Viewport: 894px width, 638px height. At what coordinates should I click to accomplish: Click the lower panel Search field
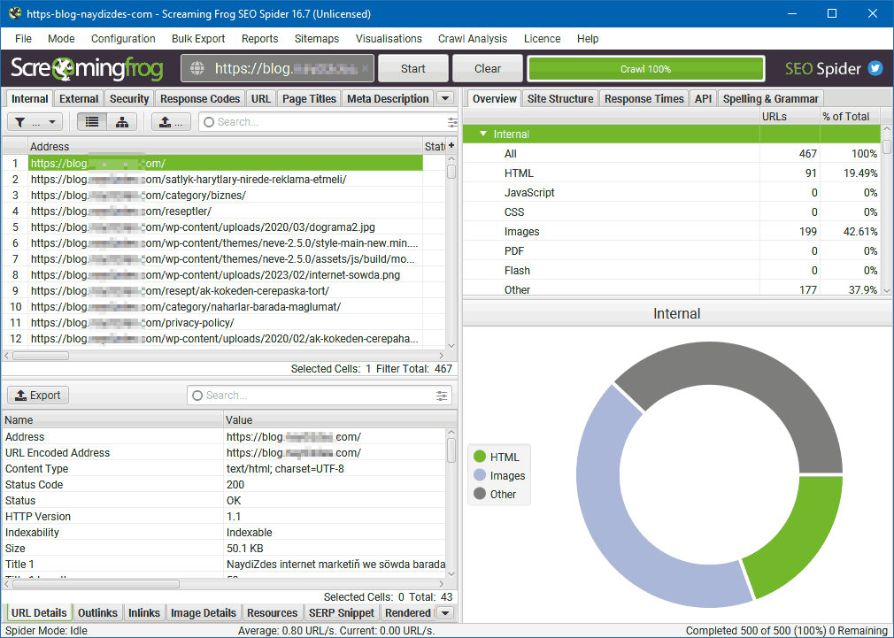tap(320, 396)
